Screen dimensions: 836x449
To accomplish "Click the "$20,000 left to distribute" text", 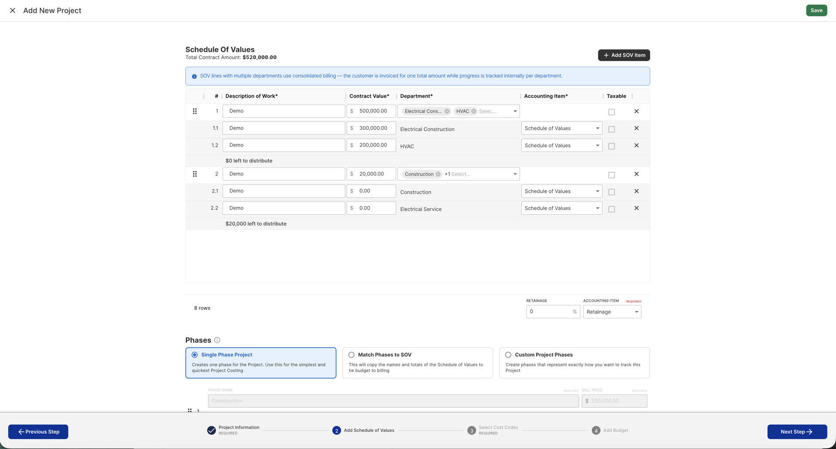I will tap(256, 224).
